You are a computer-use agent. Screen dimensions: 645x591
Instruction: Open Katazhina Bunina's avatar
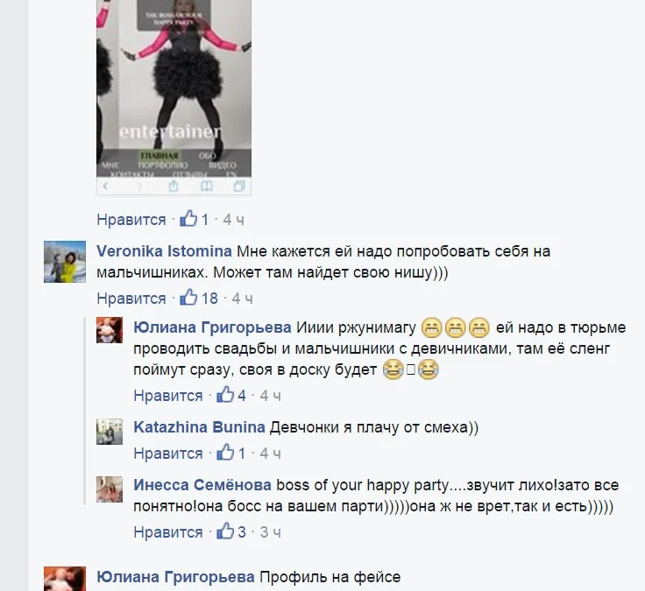110,432
